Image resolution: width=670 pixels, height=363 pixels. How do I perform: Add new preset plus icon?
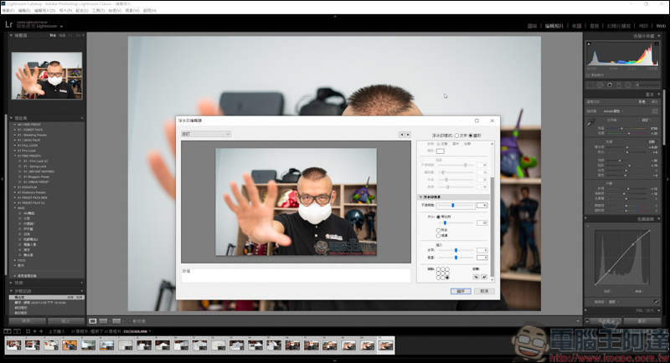pos(81,118)
